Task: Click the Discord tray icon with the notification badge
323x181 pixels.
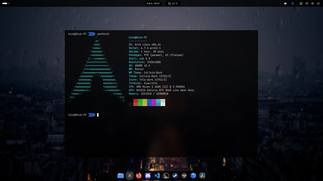Action: click(x=285, y=3)
